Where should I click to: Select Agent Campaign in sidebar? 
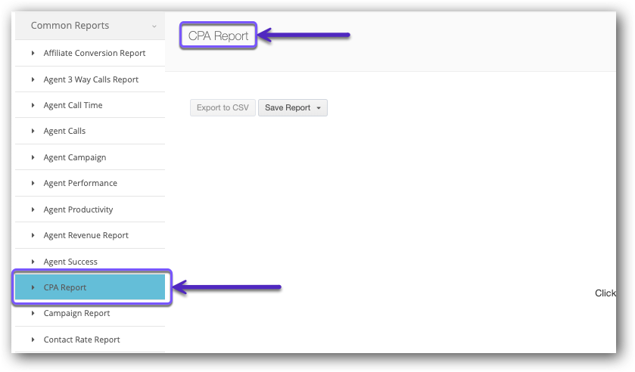74,157
